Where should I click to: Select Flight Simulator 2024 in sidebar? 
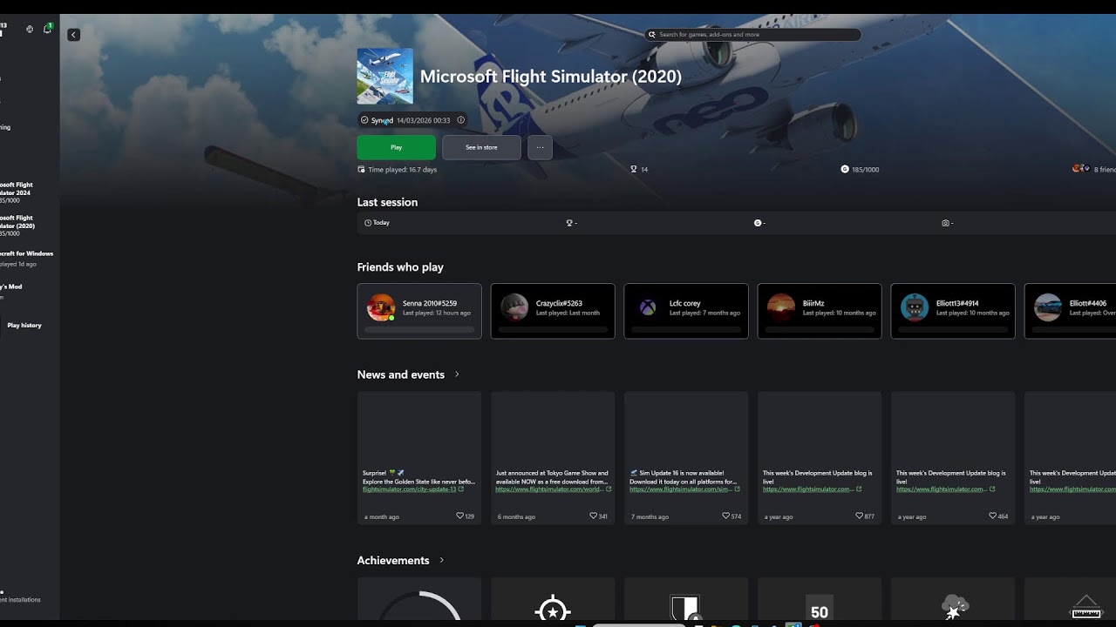17,192
